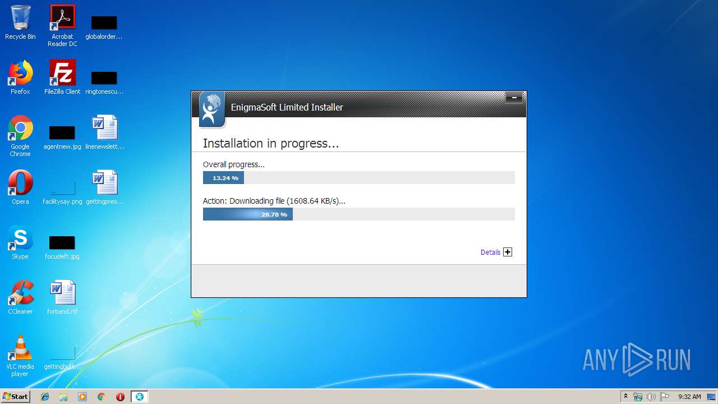Click the 'Installation in progress...' heading
This screenshot has height=404, width=718.
click(271, 144)
